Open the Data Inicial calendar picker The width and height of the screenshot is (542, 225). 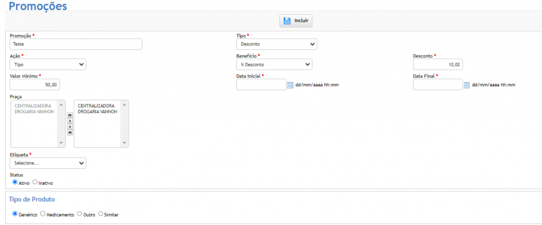(290, 85)
